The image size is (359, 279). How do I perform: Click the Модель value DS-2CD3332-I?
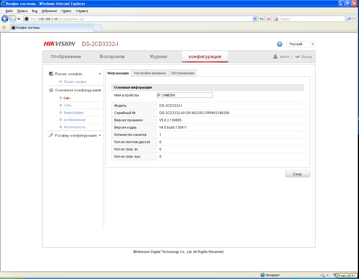coord(171,106)
